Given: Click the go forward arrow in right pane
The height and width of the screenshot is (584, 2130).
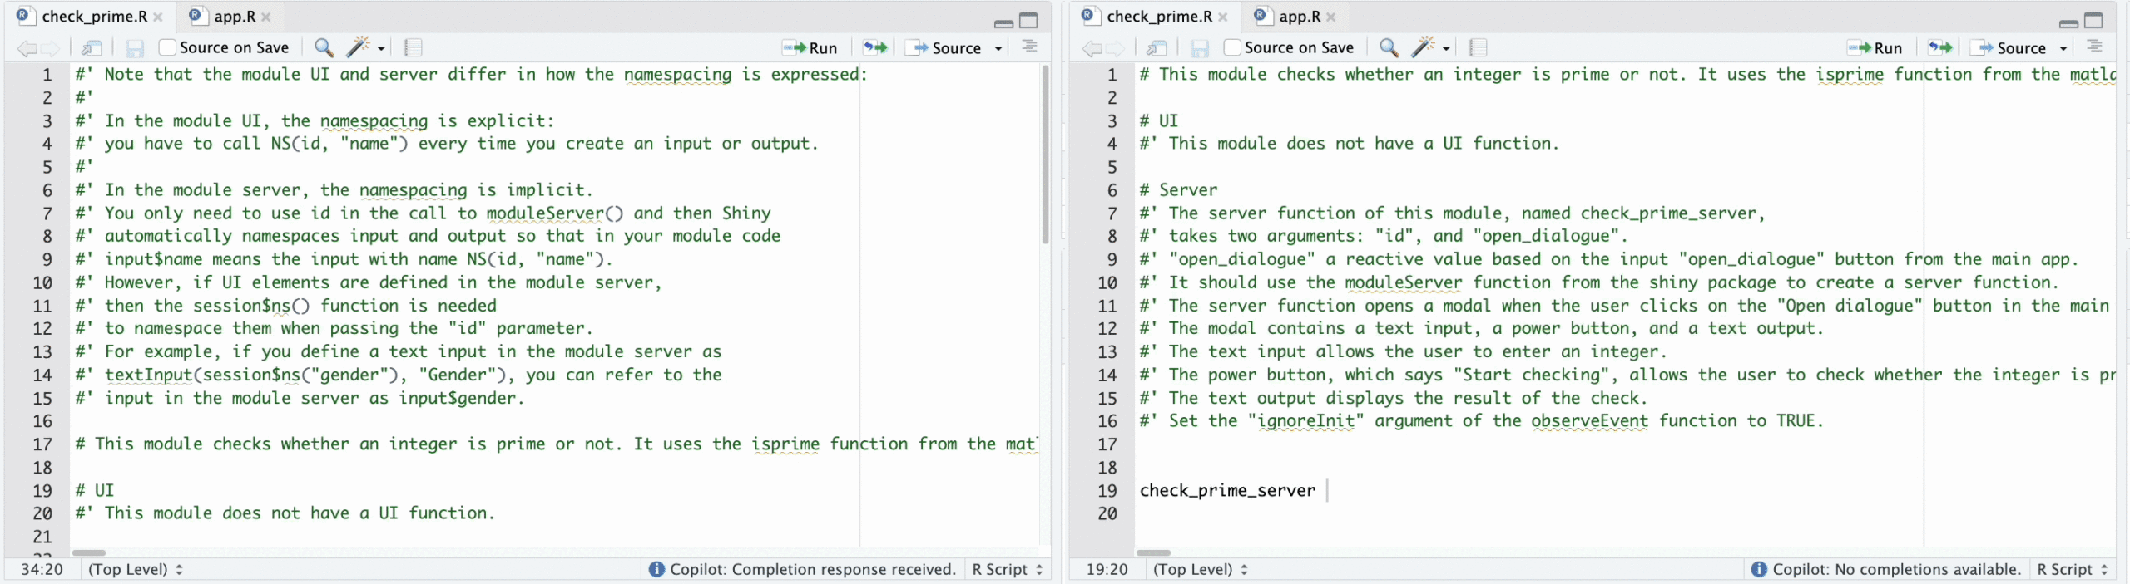Looking at the screenshot, I should click(1116, 48).
